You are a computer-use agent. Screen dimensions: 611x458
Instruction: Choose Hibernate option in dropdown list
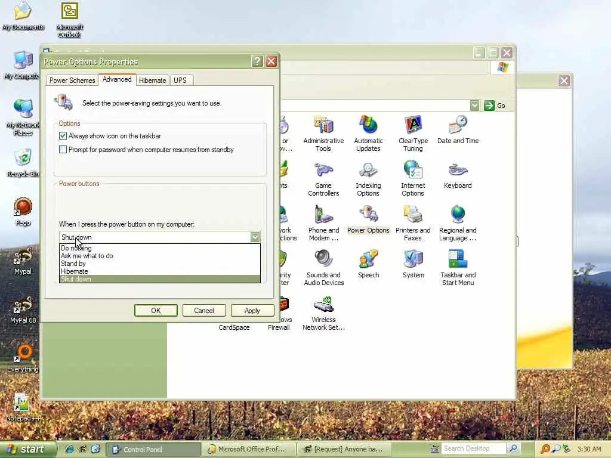(160, 271)
